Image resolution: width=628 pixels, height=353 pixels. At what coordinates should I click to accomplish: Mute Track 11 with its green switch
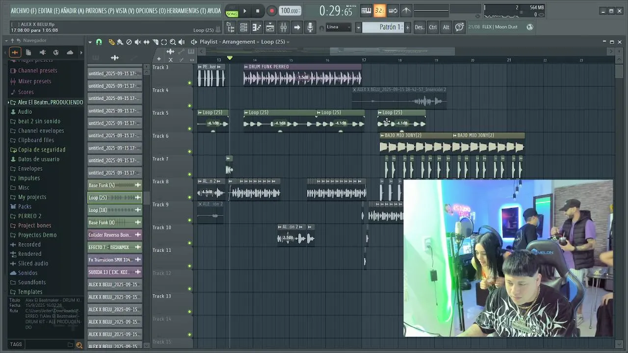[x=189, y=266]
